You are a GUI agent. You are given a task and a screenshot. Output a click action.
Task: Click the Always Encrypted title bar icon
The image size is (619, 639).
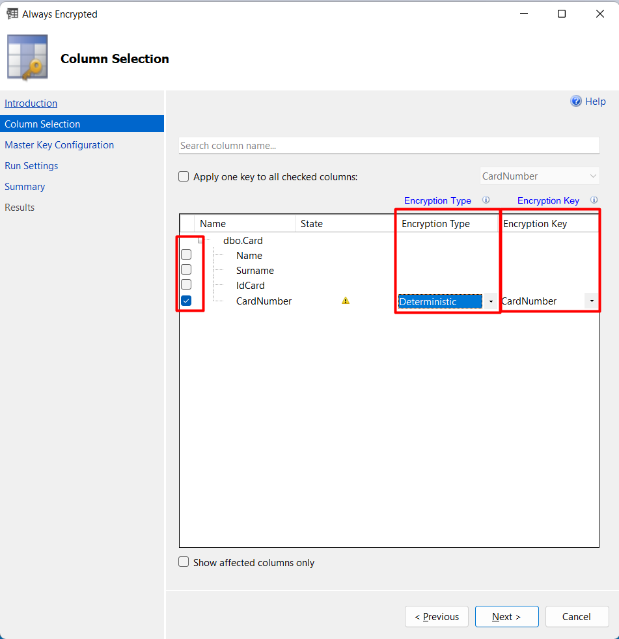tap(12, 14)
